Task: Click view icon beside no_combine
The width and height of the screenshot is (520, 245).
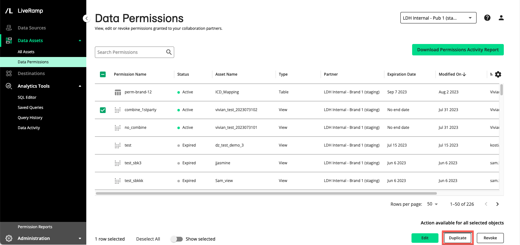Action: (117, 128)
